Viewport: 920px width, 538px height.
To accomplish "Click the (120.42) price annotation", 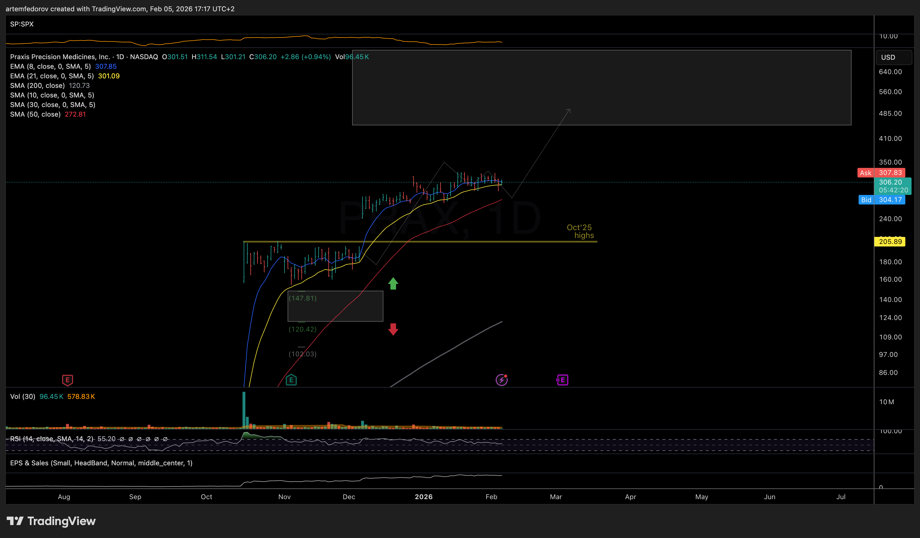I will (x=303, y=329).
